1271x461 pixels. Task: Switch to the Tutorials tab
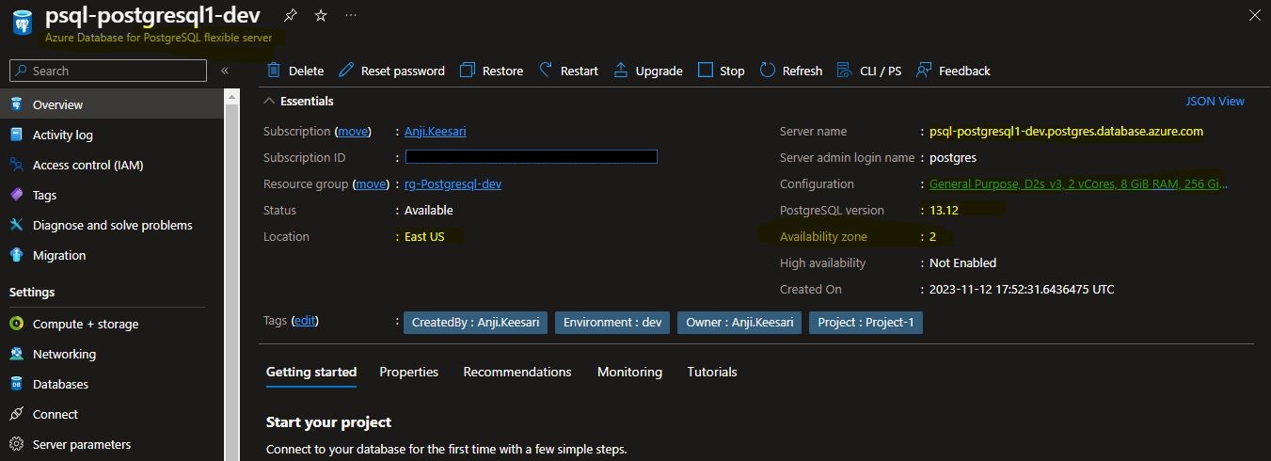coord(712,372)
